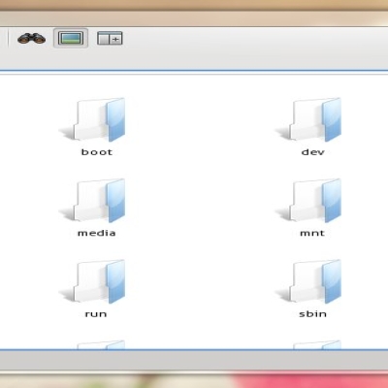388x388 pixels.
Task: Click the 'run' folder name label
Action: click(x=96, y=314)
